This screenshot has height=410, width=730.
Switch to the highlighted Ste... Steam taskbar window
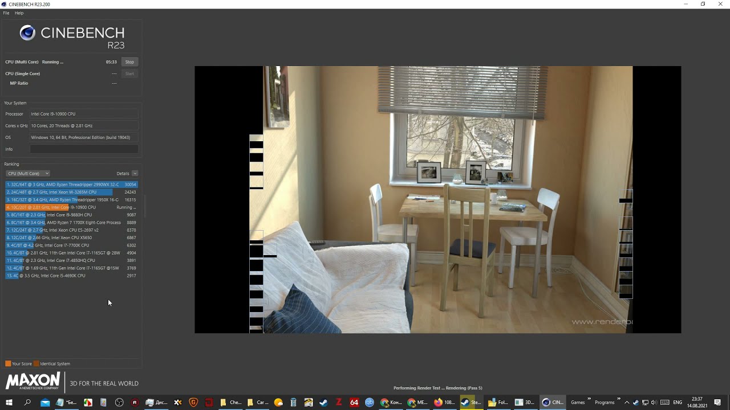[472, 403]
